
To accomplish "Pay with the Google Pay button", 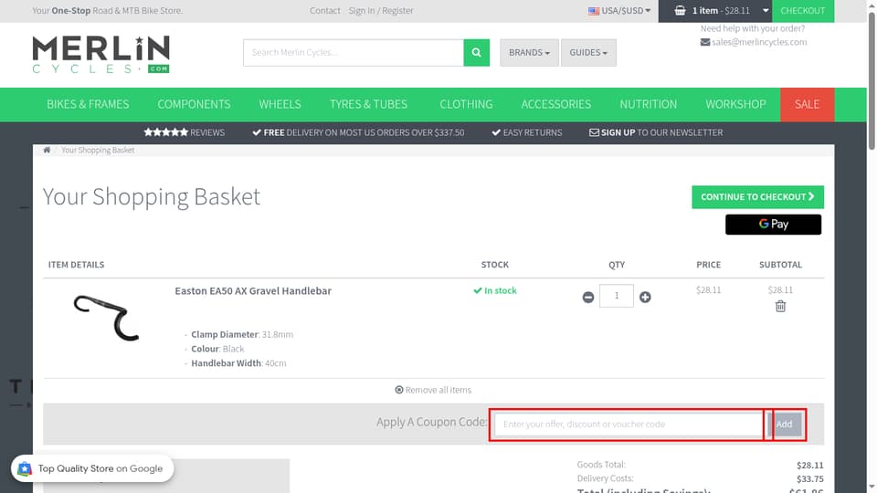I will [773, 225].
